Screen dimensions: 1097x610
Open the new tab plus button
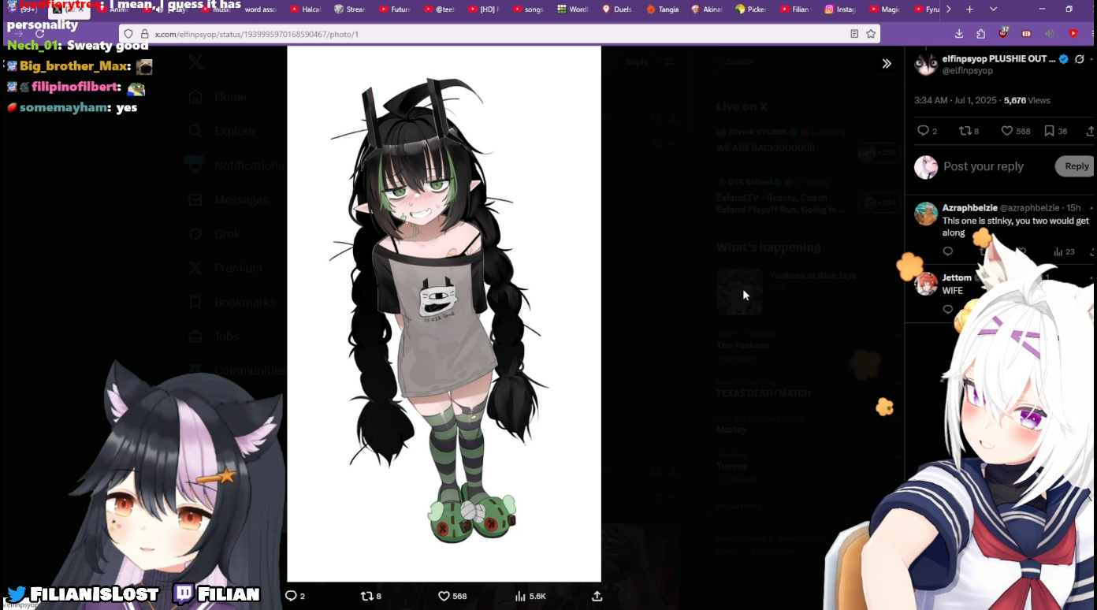pyautogui.click(x=970, y=9)
